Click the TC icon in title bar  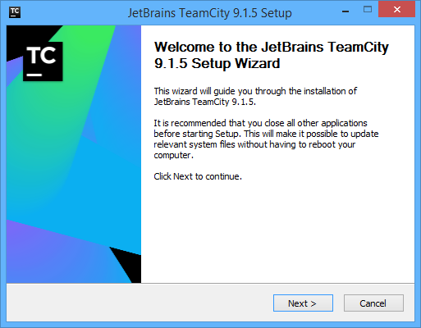pos(15,12)
